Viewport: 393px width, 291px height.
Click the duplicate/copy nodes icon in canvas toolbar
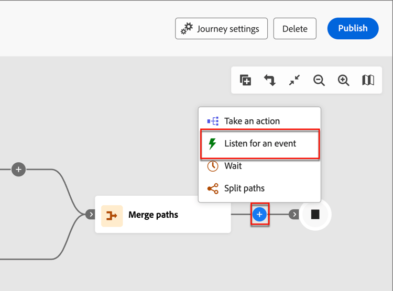(x=245, y=80)
